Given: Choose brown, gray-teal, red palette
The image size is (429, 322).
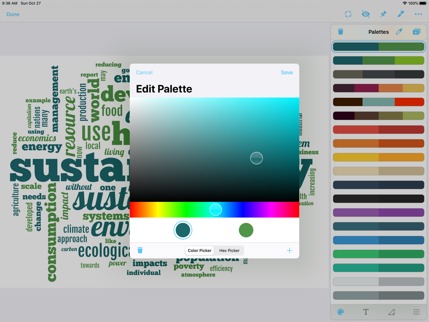Looking at the screenshot, I should click(379, 102).
